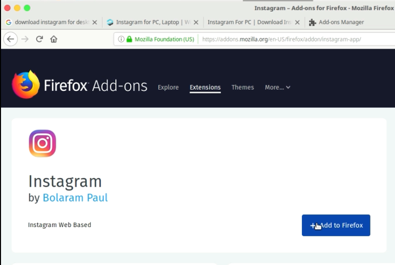Viewport: 395px width, 265px height.
Task: Close the 'download instagram for desktop' tab
Action: point(95,22)
